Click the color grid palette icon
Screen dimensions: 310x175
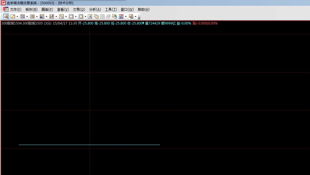pyautogui.click(x=121, y=16)
